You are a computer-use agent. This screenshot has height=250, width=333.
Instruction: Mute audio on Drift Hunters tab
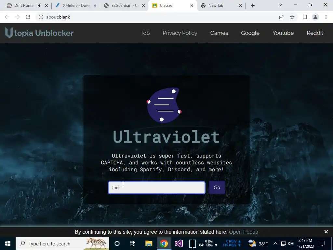click(39, 6)
